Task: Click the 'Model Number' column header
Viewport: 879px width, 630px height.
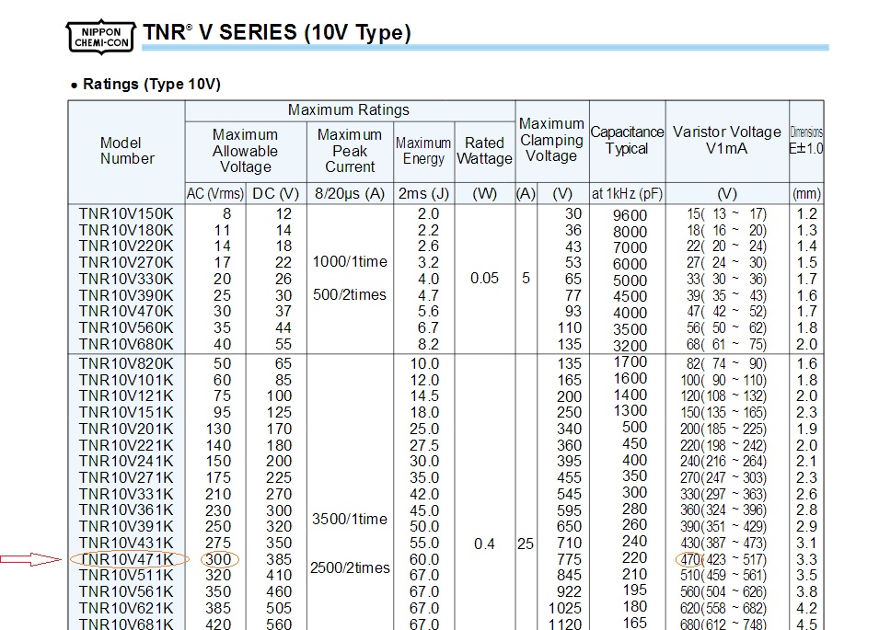Action: point(127,151)
